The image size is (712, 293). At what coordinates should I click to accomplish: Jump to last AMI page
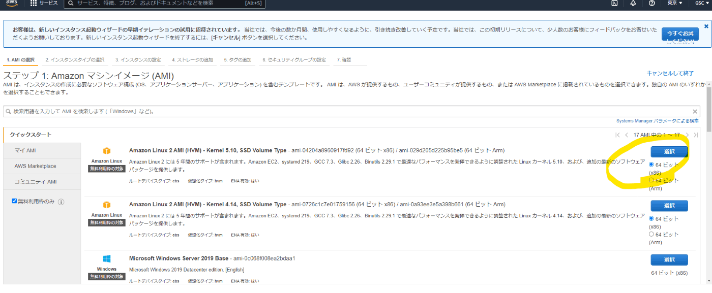coord(695,135)
